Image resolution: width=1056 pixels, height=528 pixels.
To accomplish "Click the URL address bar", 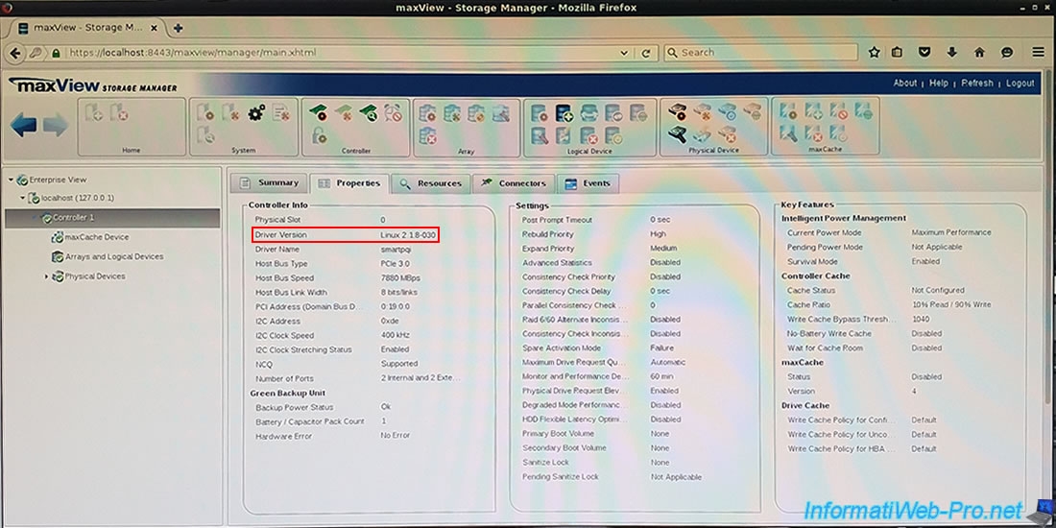I will point(337,53).
